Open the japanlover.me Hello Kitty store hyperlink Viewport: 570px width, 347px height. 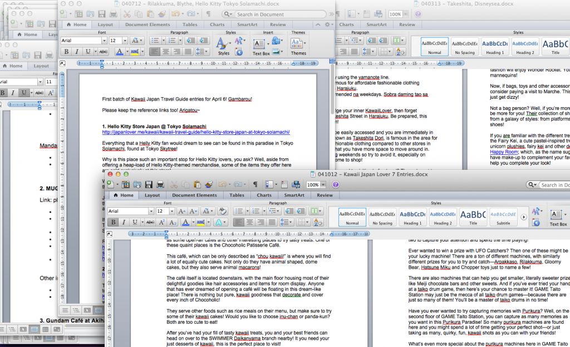[x=196, y=132]
